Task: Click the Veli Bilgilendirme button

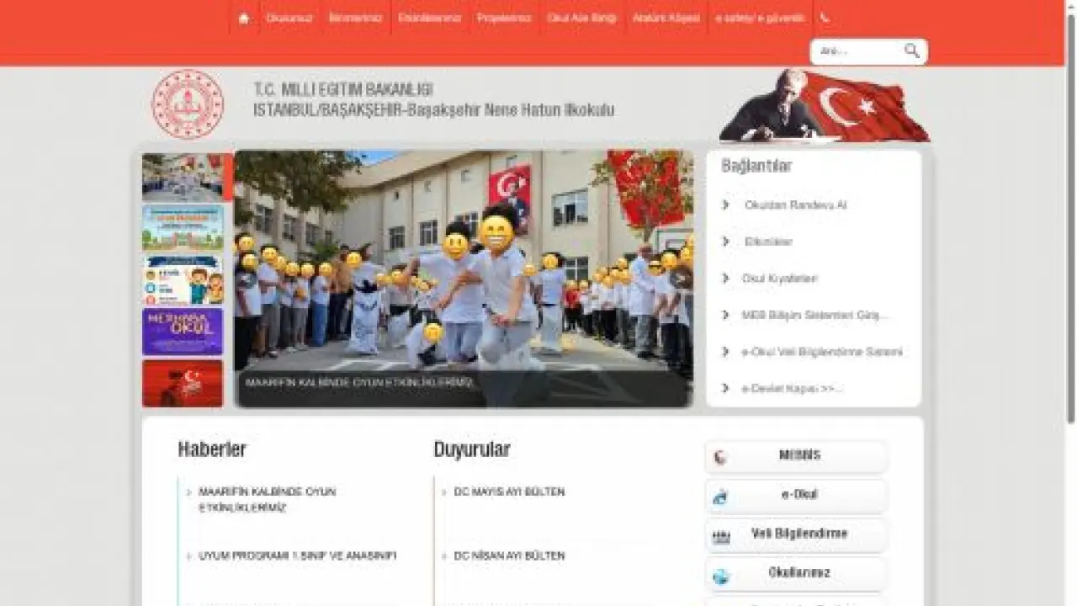Action: [796, 534]
